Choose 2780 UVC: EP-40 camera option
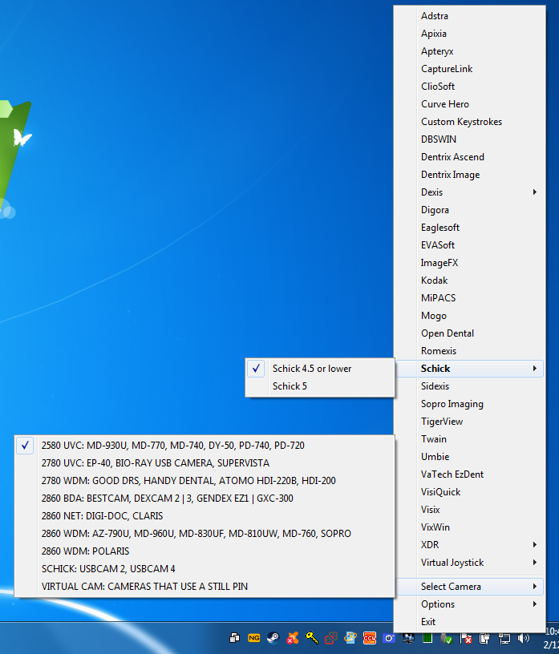The width and height of the screenshot is (559, 654). (x=205, y=463)
